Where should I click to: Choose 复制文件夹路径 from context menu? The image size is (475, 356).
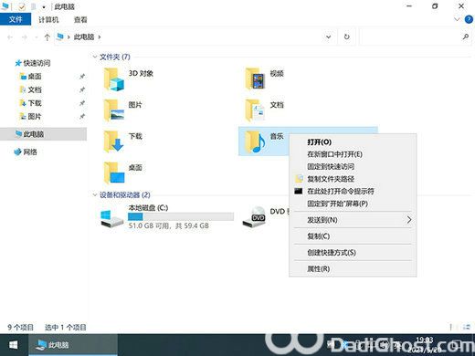click(353, 179)
